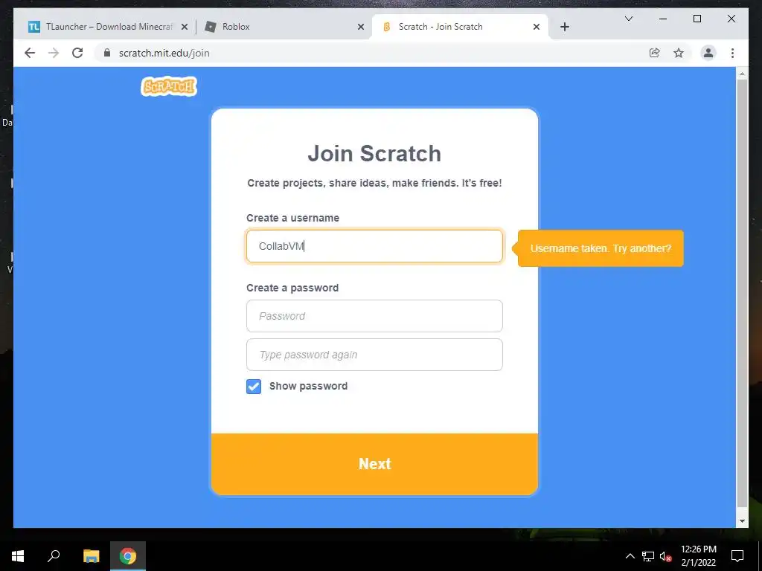762x571 pixels.
Task: Click the scrollbar down arrow
Action: coord(742,521)
